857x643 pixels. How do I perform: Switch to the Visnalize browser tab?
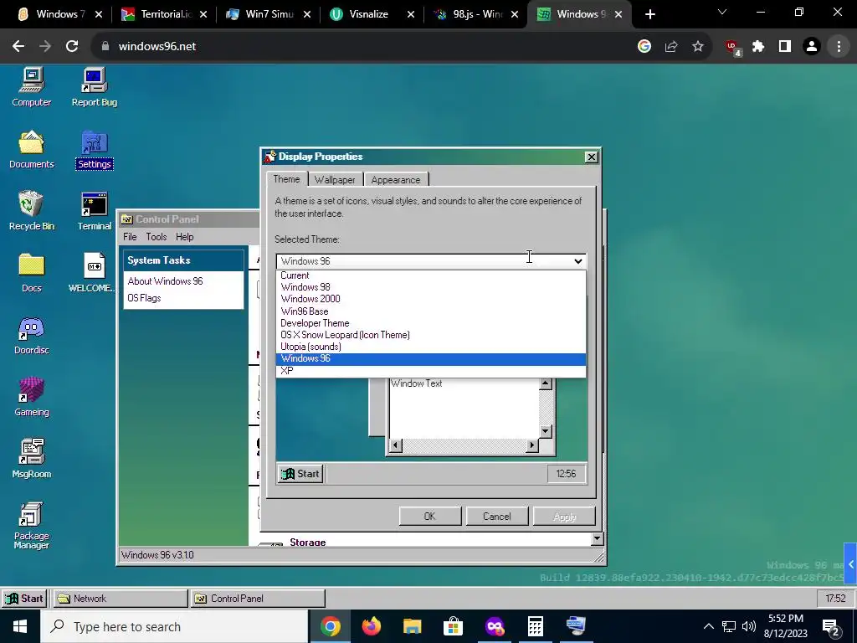372,14
